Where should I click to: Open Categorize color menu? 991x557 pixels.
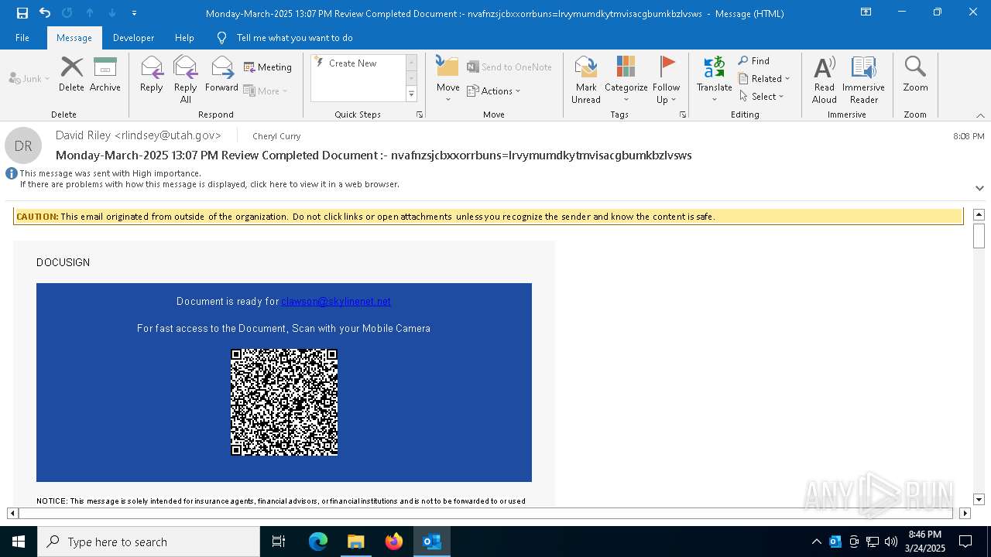click(626, 80)
